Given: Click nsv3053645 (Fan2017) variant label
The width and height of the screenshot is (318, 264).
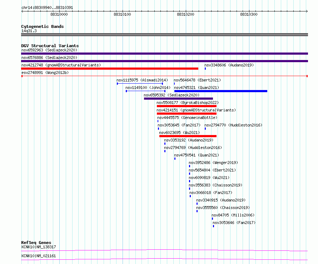Looking at the screenshot, I should pos(179,125).
